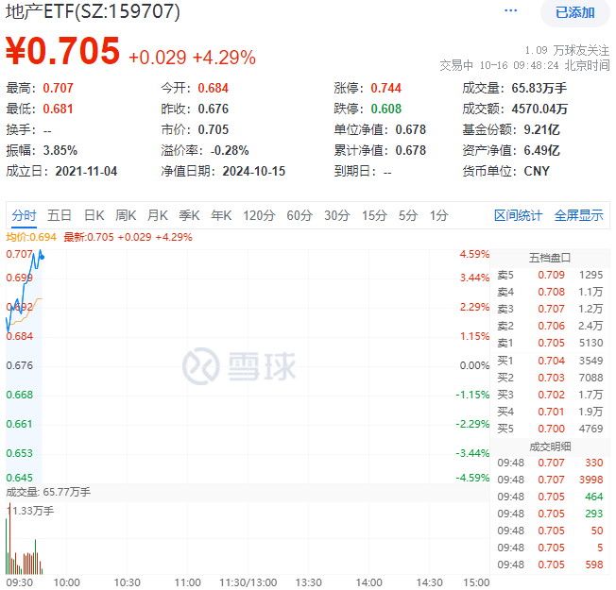Click the 成交额 value 4570.04万

(539, 109)
